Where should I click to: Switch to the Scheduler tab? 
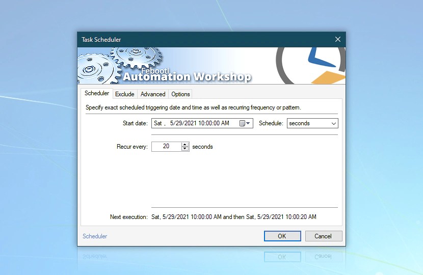[97, 93]
